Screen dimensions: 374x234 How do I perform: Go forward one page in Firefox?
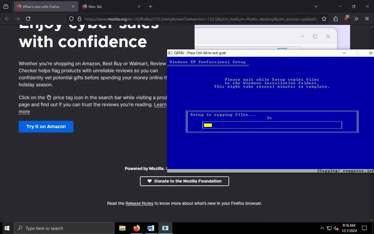pyautogui.click(x=18, y=19)
